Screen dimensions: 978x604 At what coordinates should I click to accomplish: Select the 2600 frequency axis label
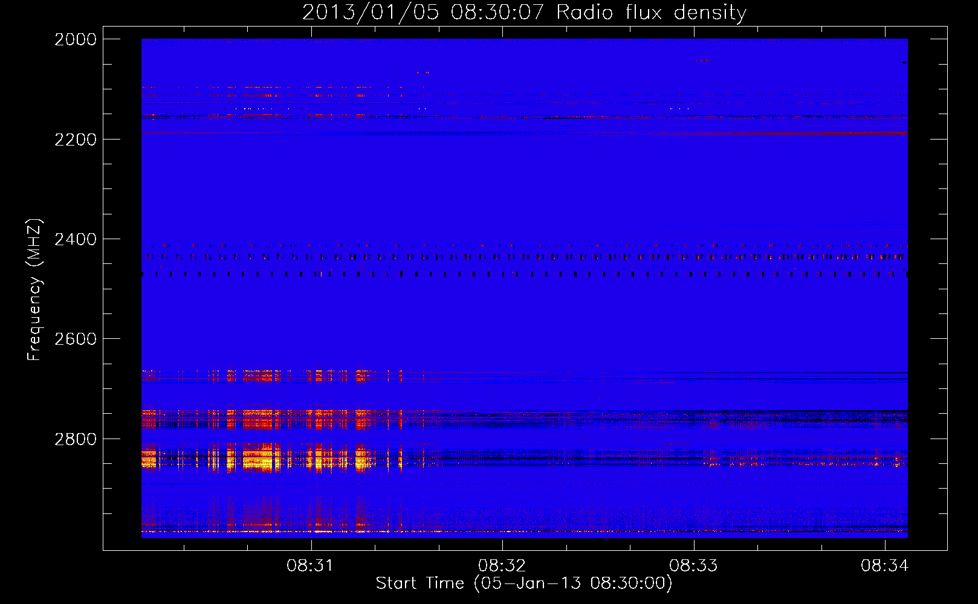[76, 339]
